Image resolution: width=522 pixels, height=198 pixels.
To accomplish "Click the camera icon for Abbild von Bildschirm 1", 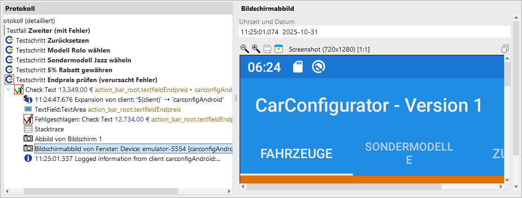I will [28, 139].
